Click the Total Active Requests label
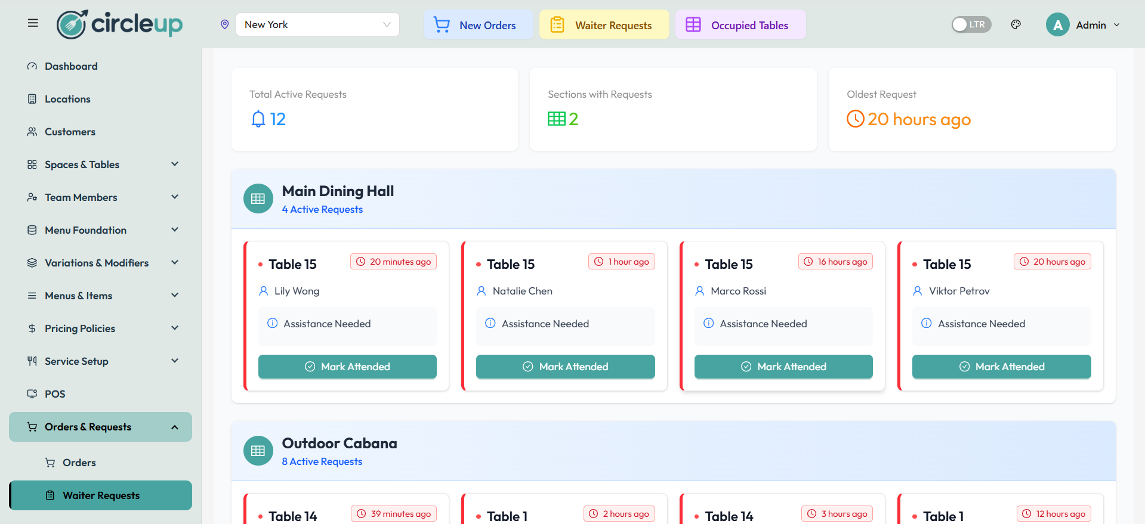Image resolution: width=1145 pixels, height=524 pixels. (298, 94)
